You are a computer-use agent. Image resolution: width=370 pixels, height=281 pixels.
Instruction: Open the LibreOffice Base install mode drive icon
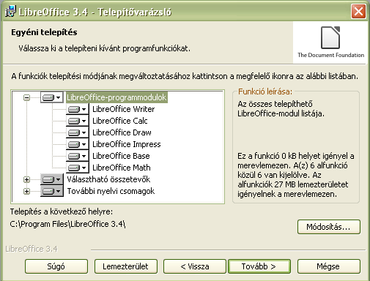(77, 156)
